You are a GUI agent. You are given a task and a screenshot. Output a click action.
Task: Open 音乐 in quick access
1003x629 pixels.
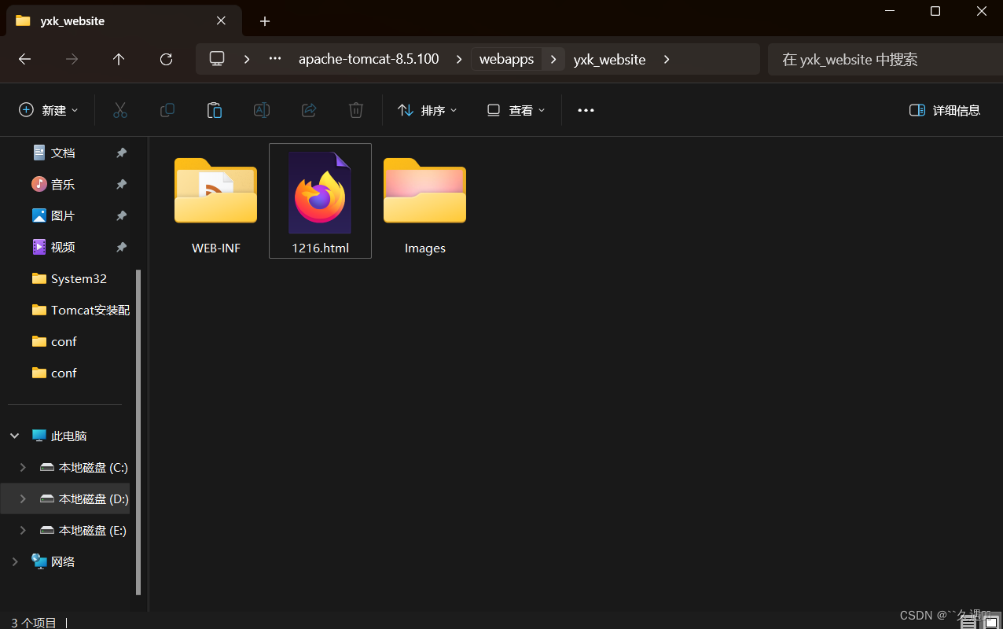pos(63,184)
